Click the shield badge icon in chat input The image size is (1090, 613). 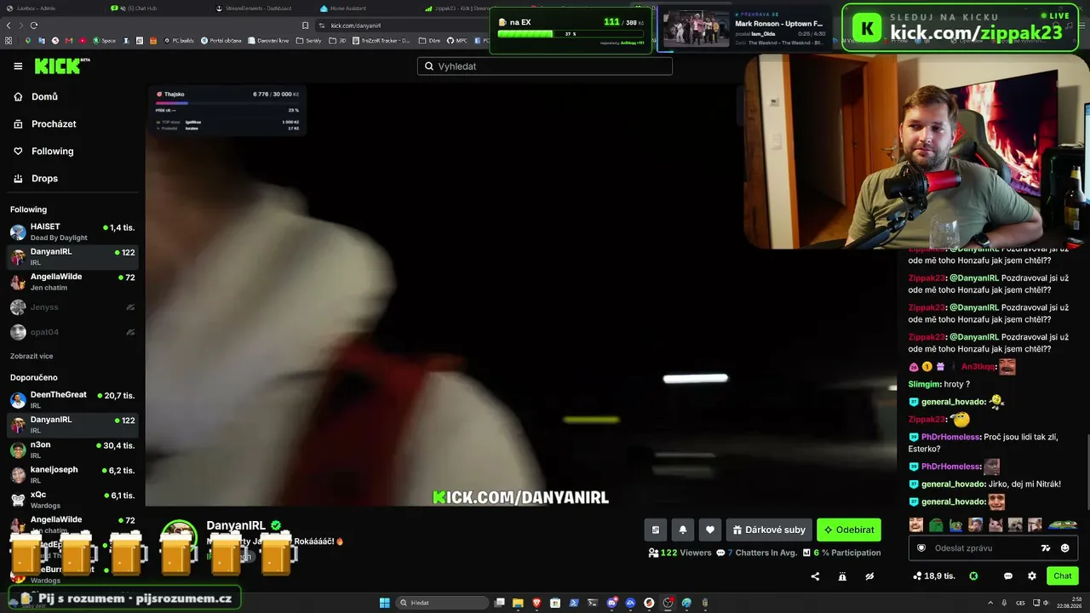921,548
